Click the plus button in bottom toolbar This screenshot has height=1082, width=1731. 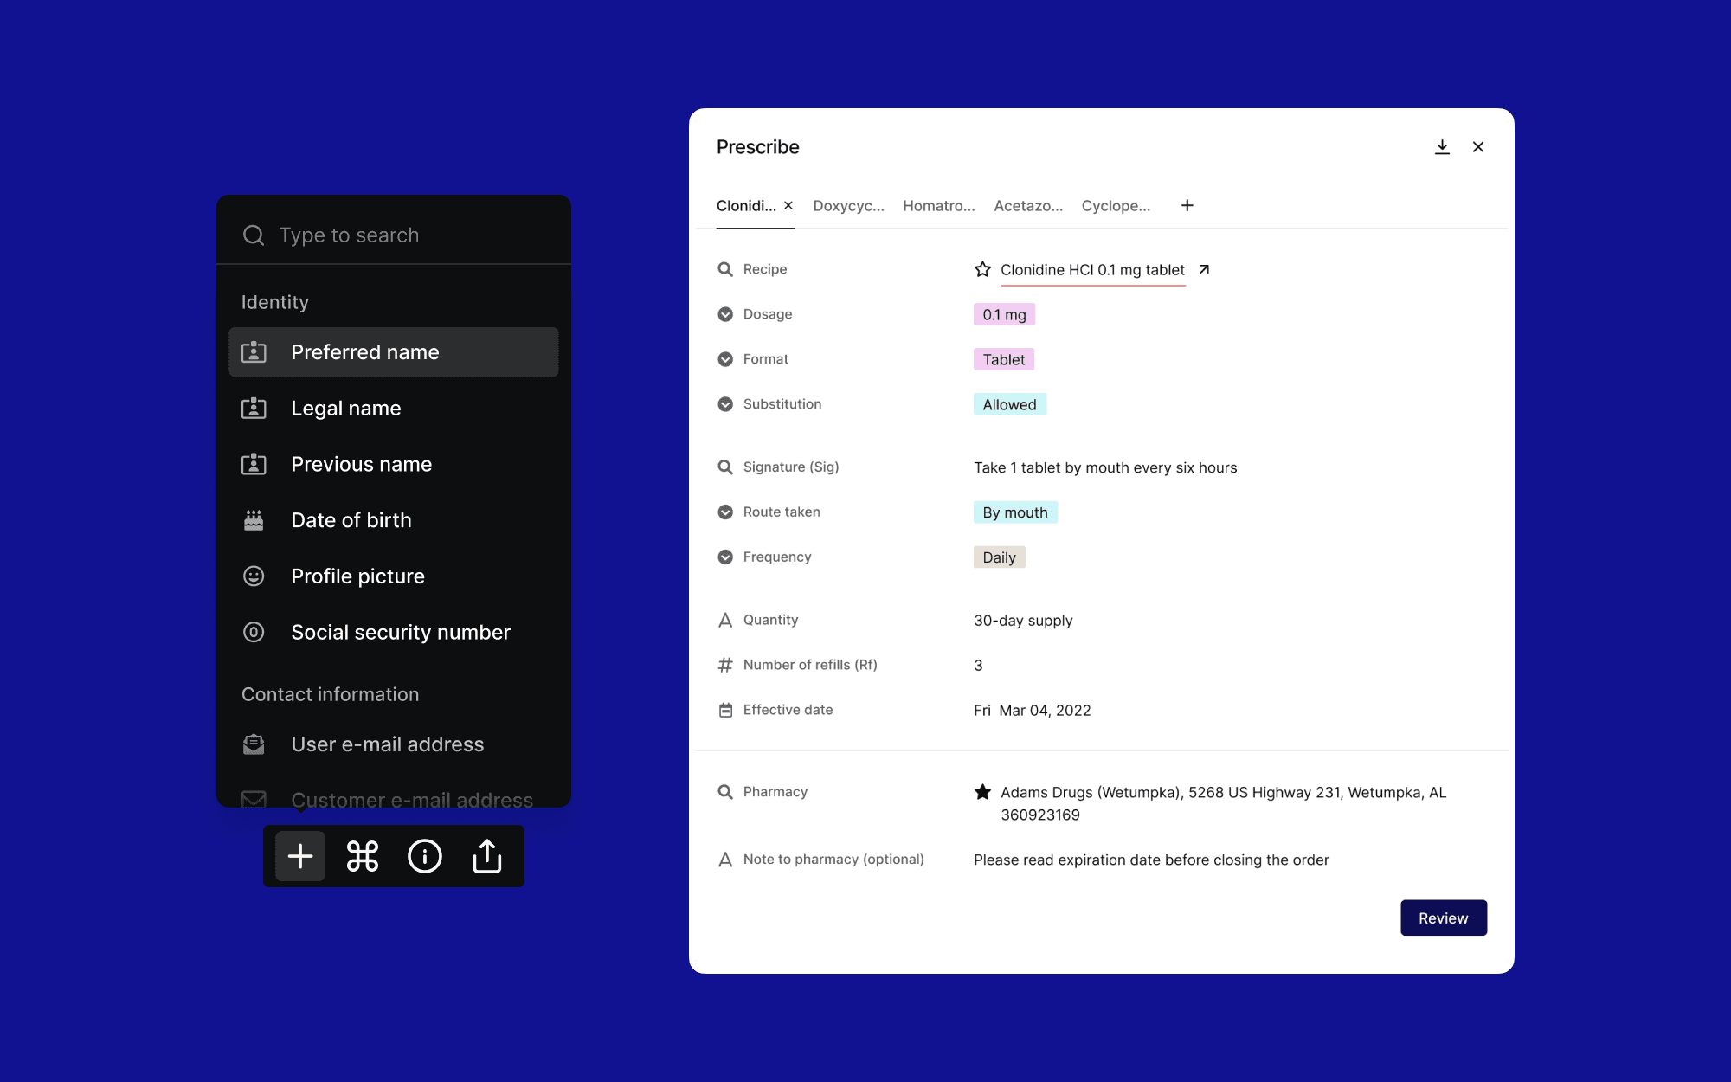[x=300, y=856]
